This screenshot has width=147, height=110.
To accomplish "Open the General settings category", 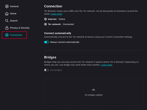I will point(14,6).
